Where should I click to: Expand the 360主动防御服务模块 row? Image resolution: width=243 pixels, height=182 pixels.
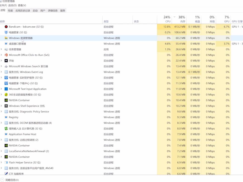coord(2,95)
